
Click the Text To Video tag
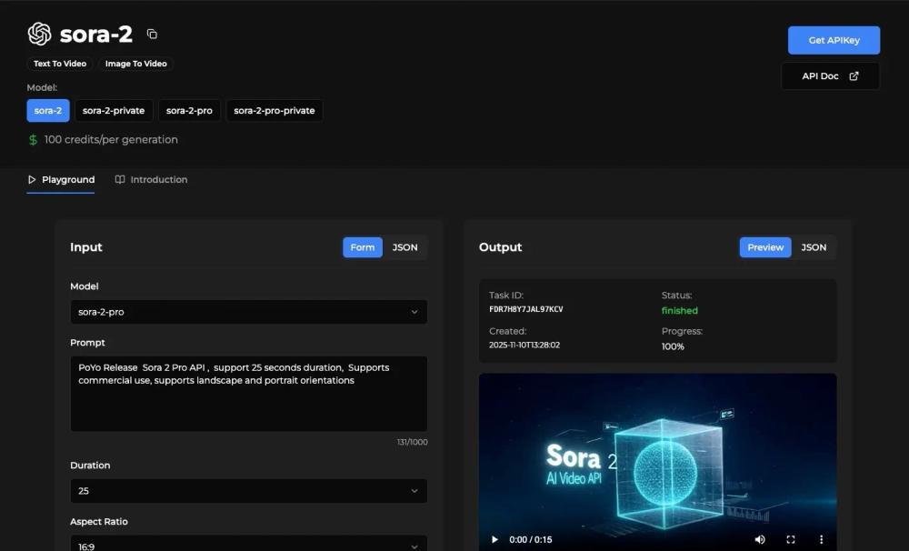click(60, 64)
